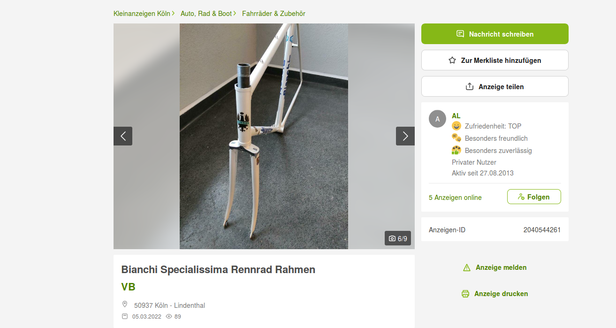Follow the seller with Folgen button

pos(534,197)
